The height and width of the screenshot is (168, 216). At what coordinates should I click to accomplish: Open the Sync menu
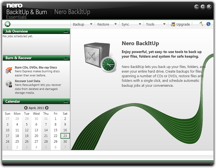[x=125, y=24]
